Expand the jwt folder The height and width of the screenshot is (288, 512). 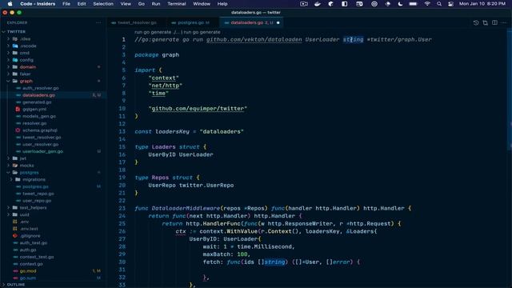point(9,158)
